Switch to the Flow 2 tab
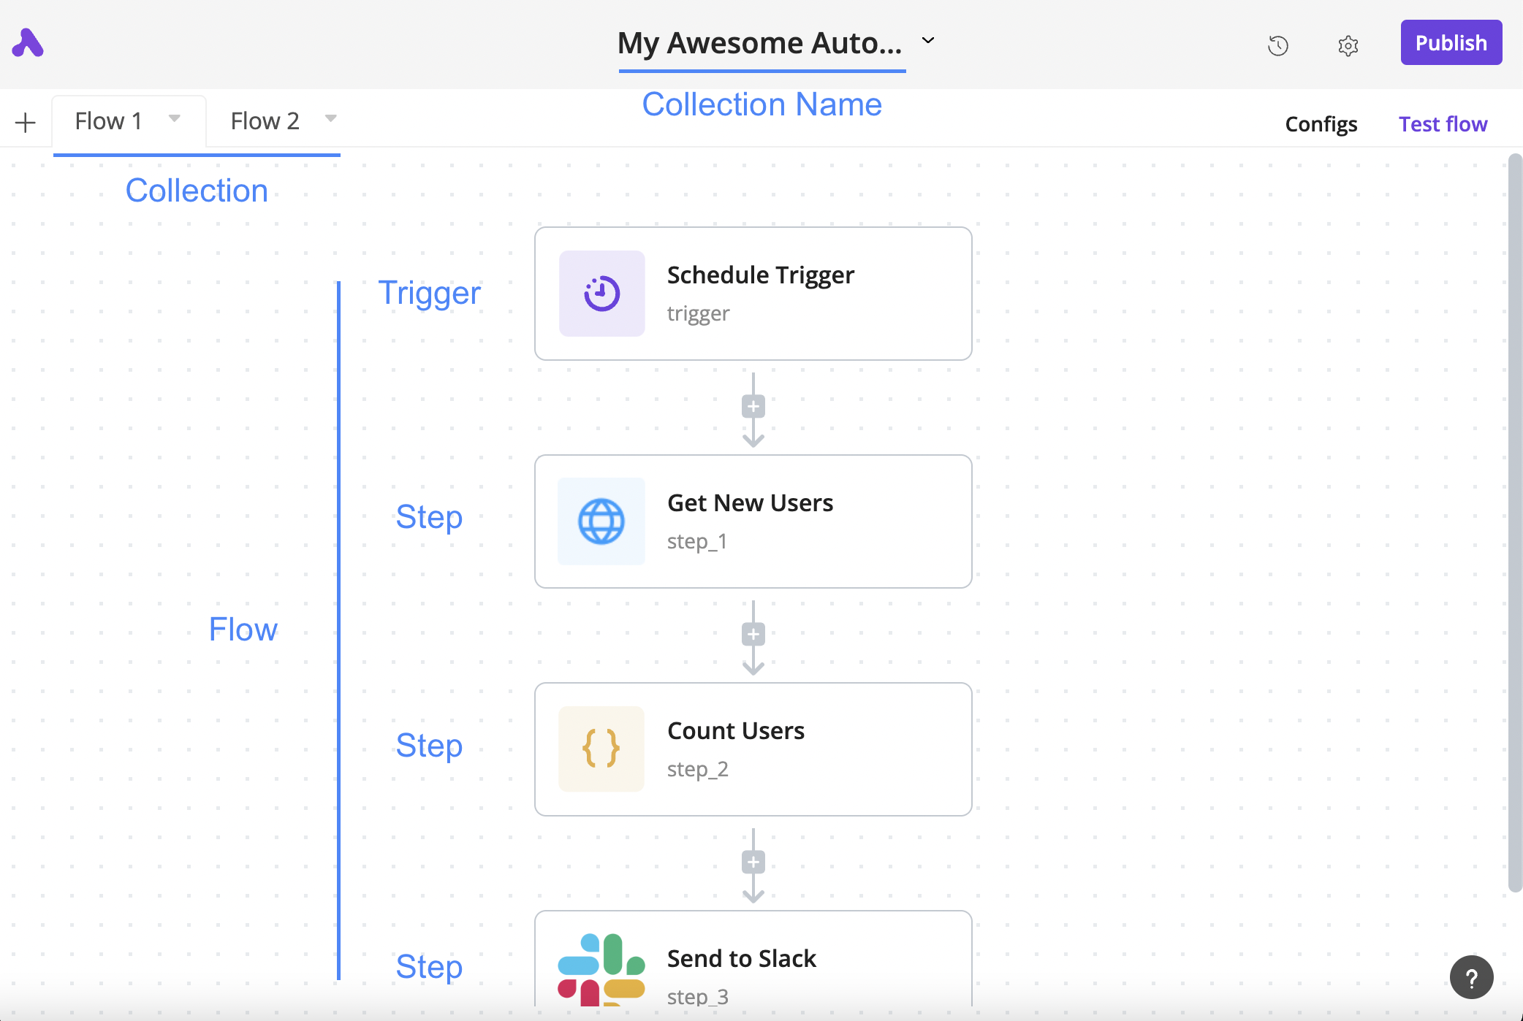Viewport: 1523px width, 1021px height. 265,121
